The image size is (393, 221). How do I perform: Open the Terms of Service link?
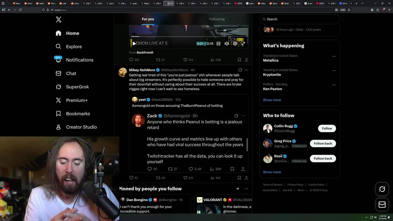273,185
